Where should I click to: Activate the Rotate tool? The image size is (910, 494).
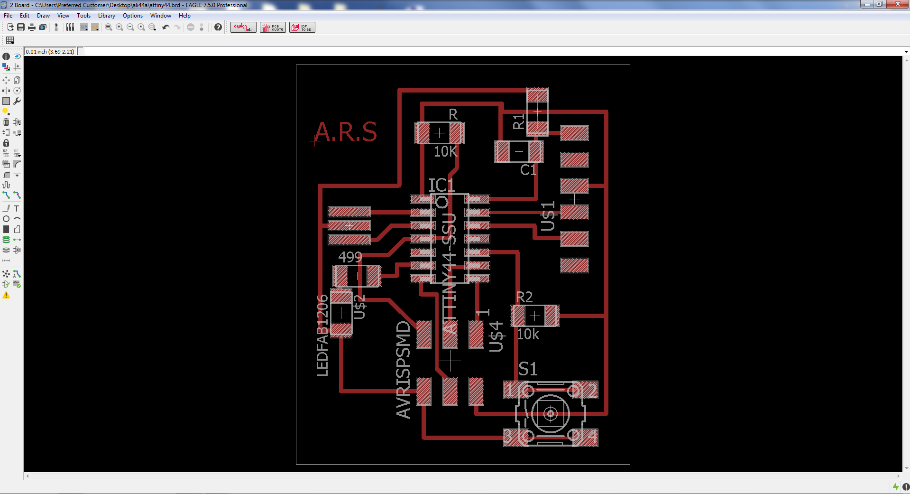click(17, 91)
